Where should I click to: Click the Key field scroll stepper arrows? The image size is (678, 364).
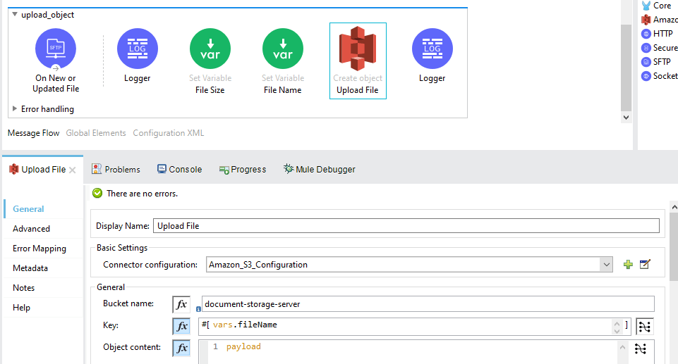click(617, 327)
